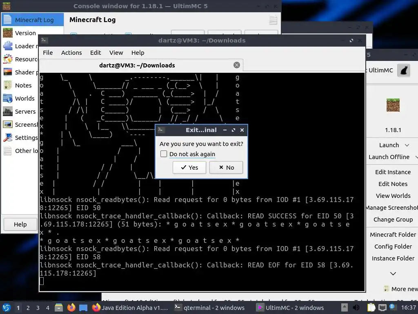The image size is (418, 314).
Task: Open the Shader packs page icon
Action: pos(8,72)
